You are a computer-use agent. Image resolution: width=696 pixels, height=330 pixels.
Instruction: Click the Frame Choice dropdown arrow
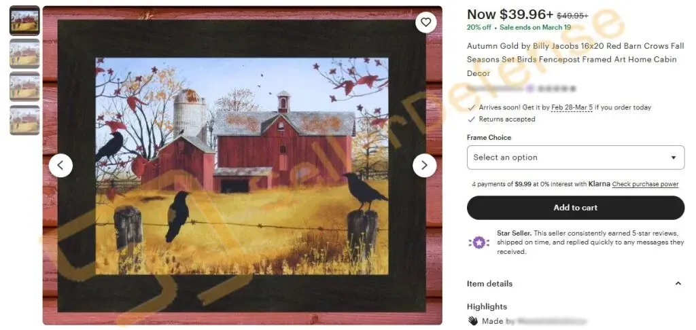[x=674, y=158]
